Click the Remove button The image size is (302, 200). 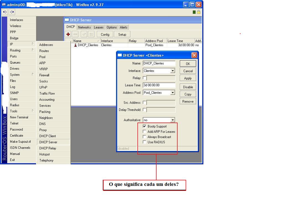[x=188, y=101]
